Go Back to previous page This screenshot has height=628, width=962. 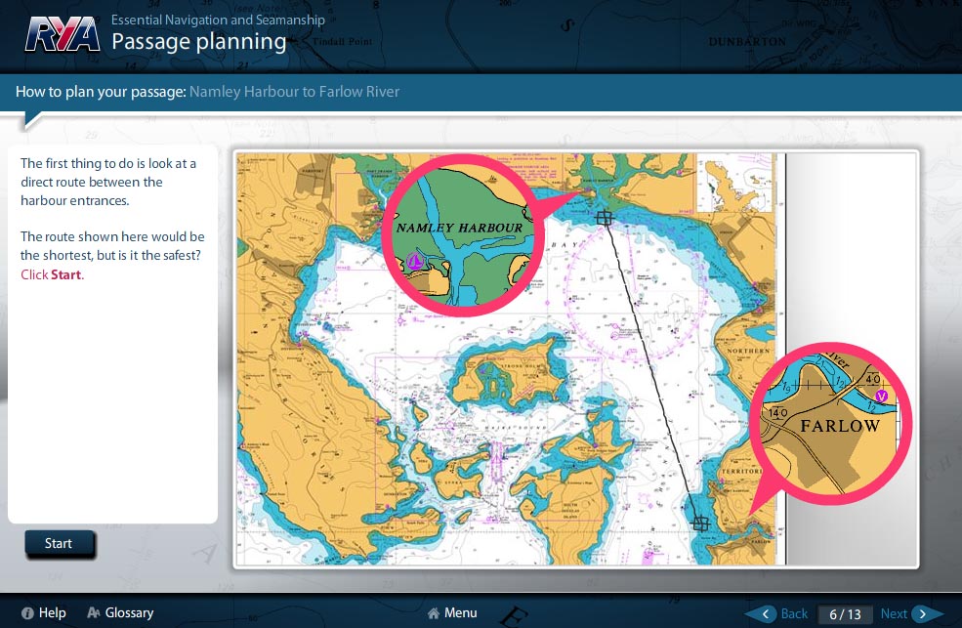pos(777,614)
